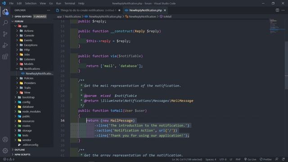Open the Edit menu

point(19,3)
